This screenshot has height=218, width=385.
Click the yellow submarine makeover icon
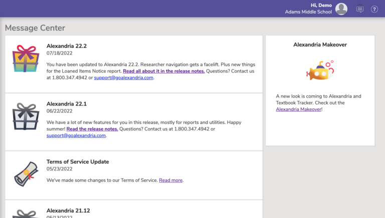point(320,71)
